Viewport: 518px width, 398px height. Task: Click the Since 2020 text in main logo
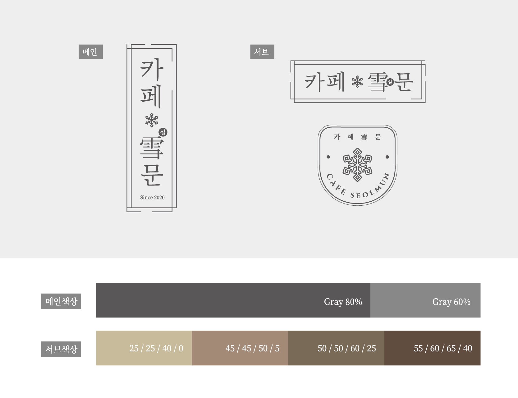(152, 198)
